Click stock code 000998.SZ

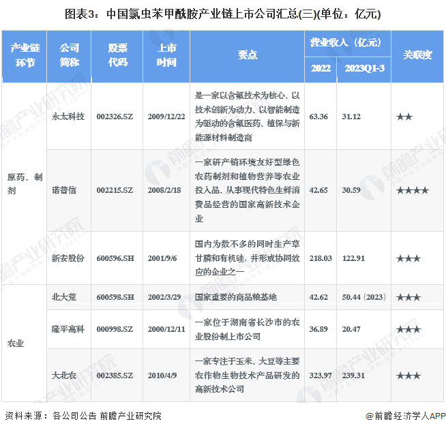115,329
